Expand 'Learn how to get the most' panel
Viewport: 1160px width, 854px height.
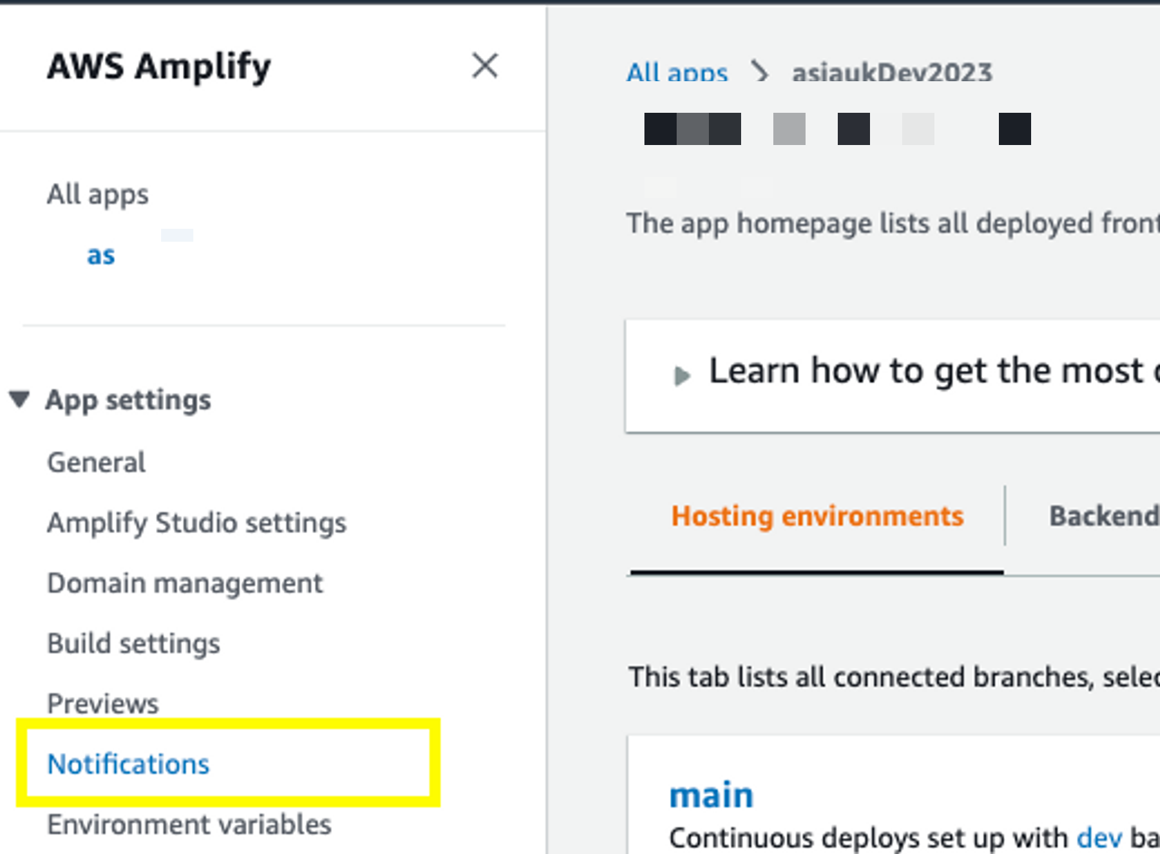click(682, 376)
